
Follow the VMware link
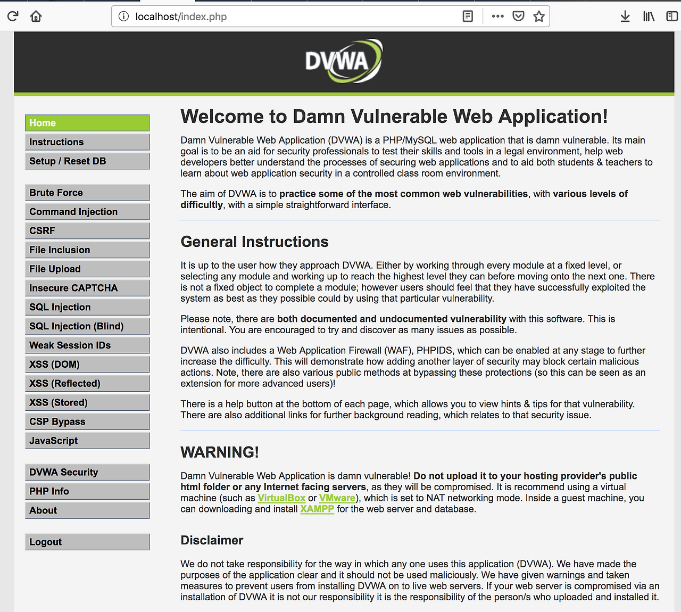337,498
